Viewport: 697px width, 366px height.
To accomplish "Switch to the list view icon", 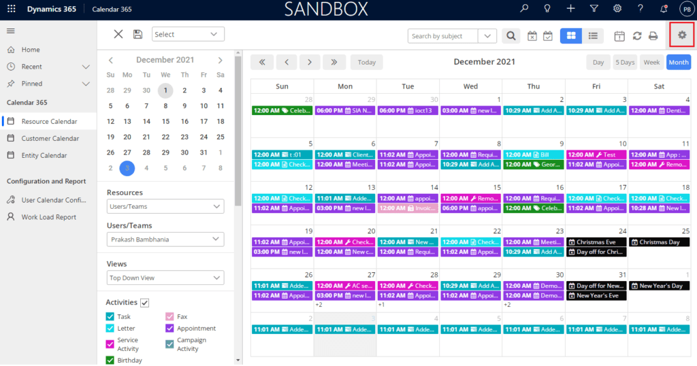I will click(593, 35).
